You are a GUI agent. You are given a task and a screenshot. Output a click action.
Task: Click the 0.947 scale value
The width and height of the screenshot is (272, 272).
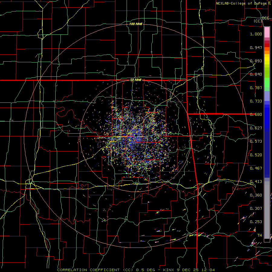click(x=256, y=47)
